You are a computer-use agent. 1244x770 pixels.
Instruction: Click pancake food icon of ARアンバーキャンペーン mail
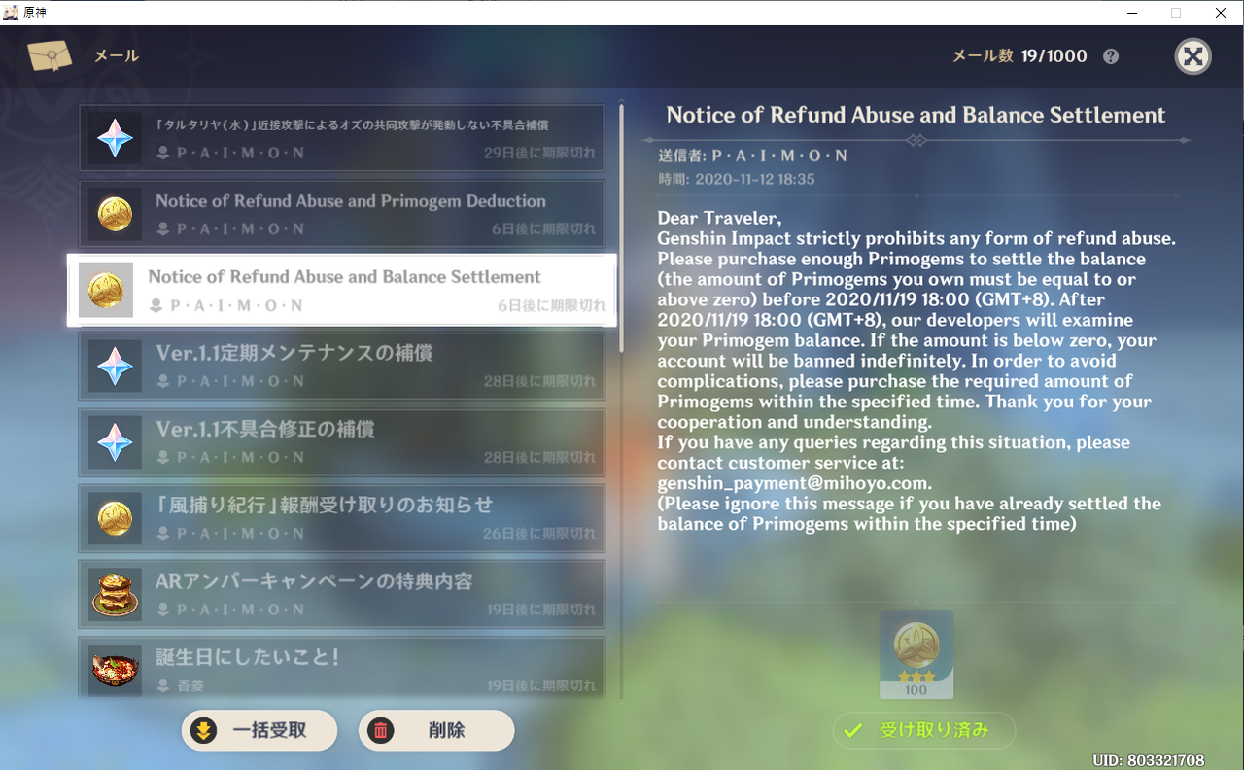click(115, 594)
